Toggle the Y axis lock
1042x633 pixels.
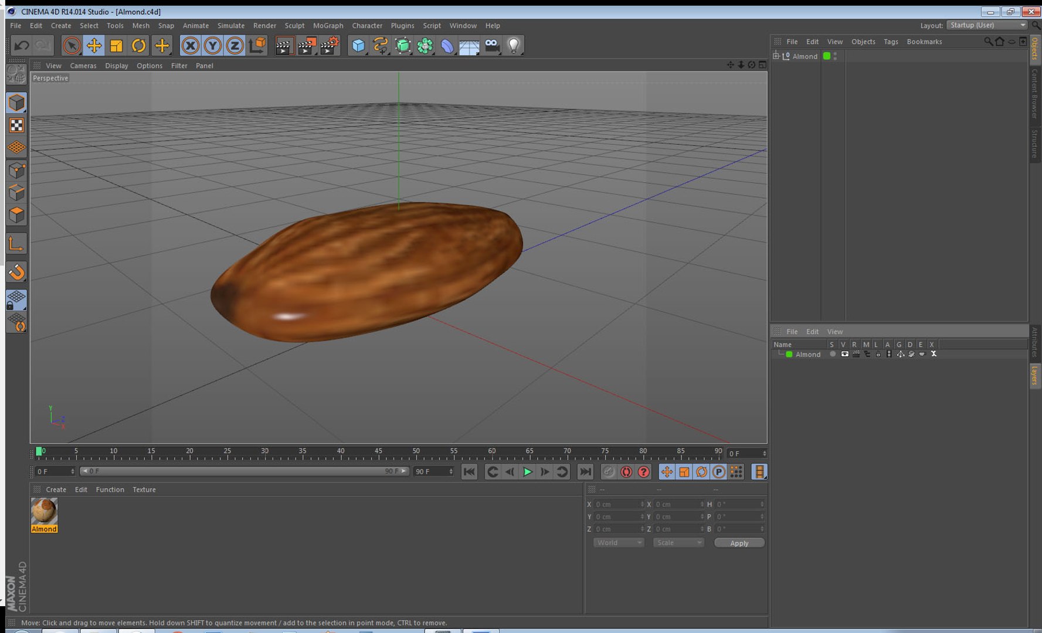212,45
